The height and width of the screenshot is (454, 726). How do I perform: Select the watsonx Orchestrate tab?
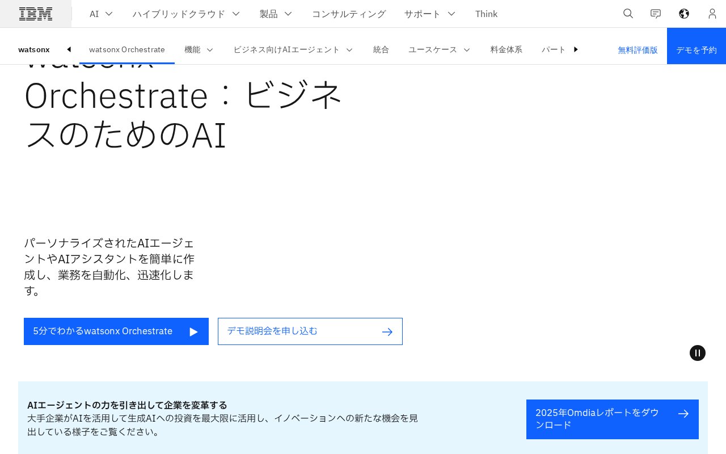127,50
